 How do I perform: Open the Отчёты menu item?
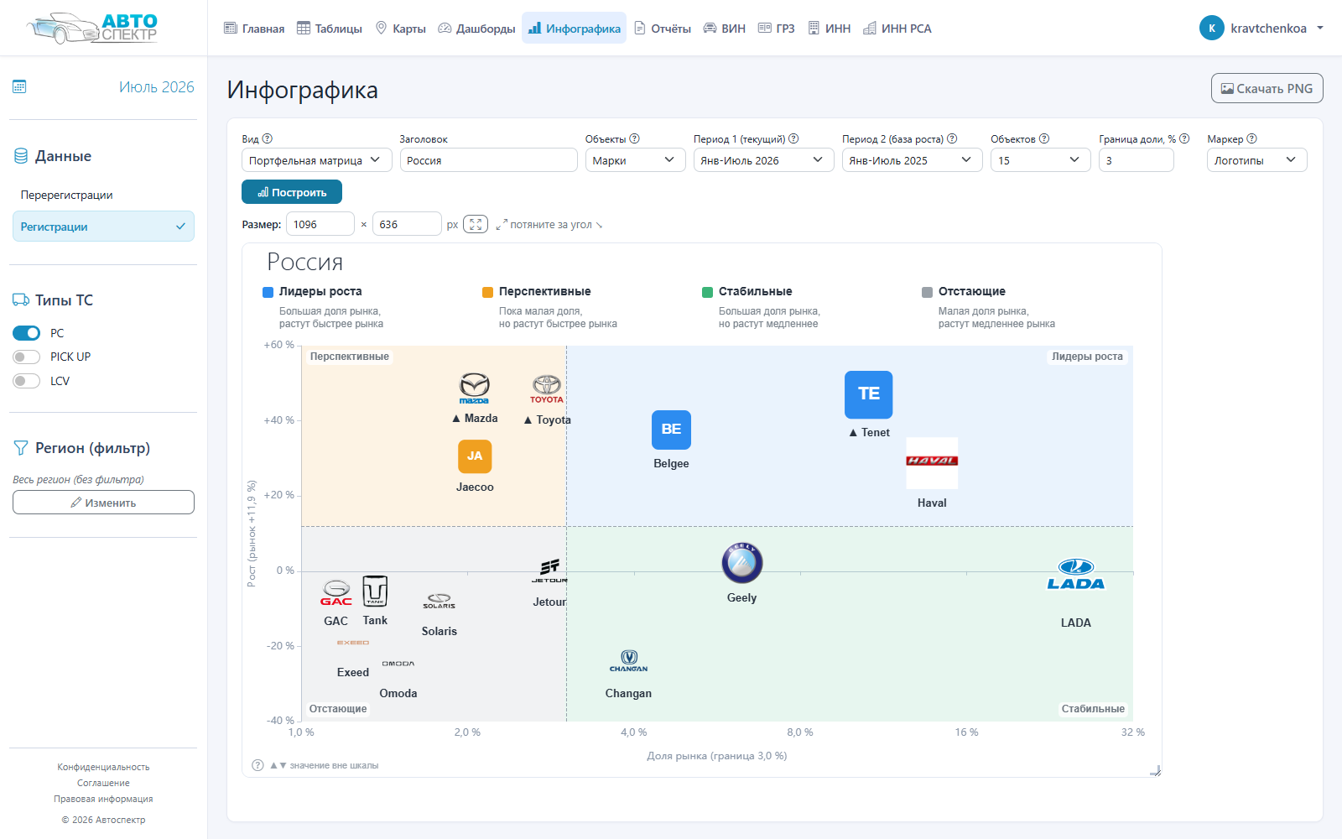[x=663, y=29]
